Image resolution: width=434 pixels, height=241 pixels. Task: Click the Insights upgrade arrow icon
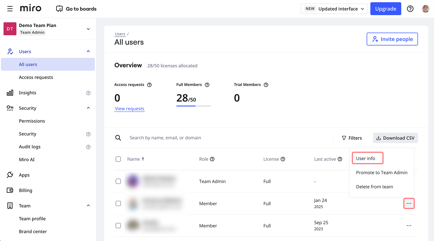point(88,93)
